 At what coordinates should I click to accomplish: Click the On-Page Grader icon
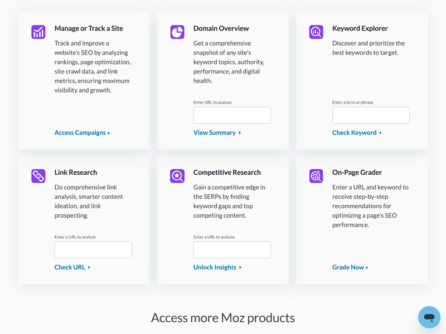(x=316, y=176)
